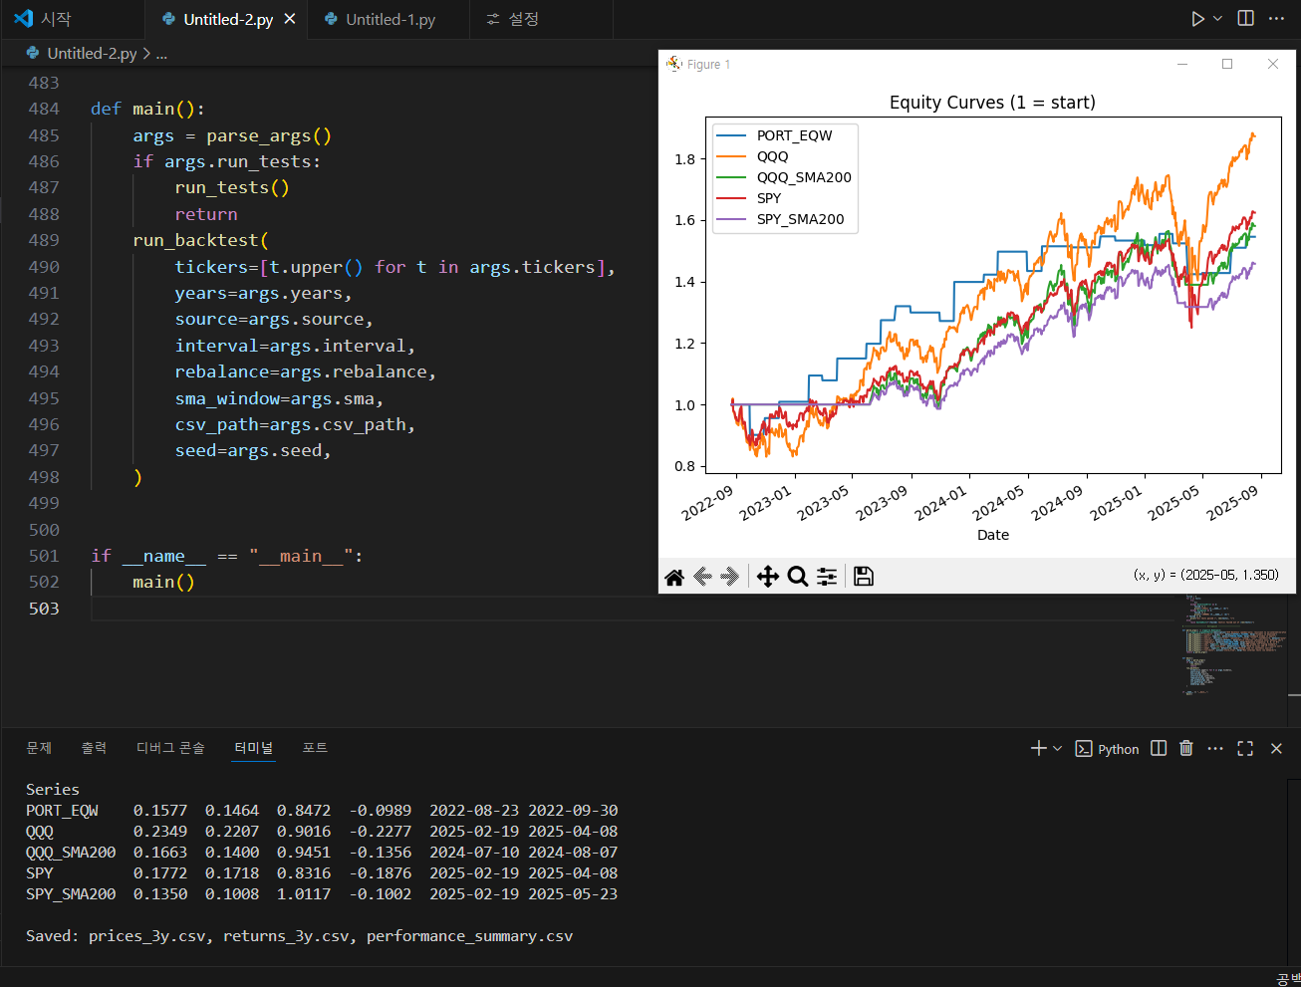Save the figure with the disk icon

864,577
